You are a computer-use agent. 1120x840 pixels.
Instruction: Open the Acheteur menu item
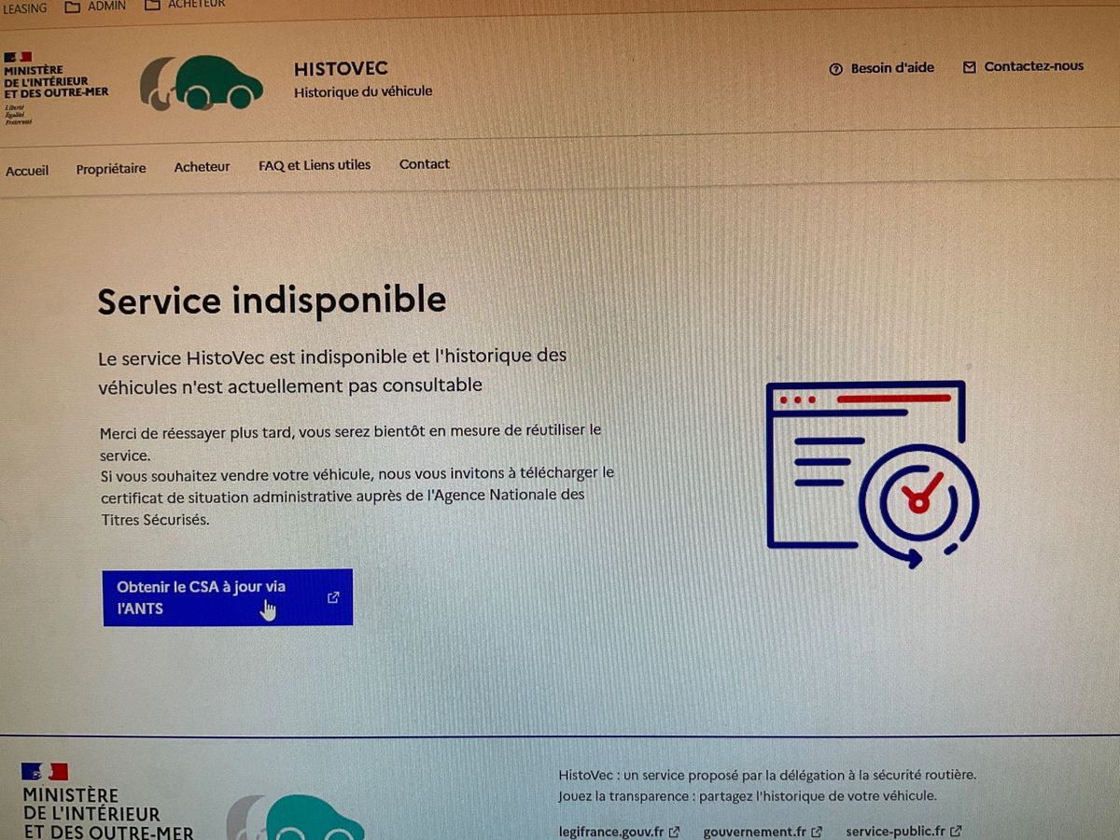click(x=202, y=167)
